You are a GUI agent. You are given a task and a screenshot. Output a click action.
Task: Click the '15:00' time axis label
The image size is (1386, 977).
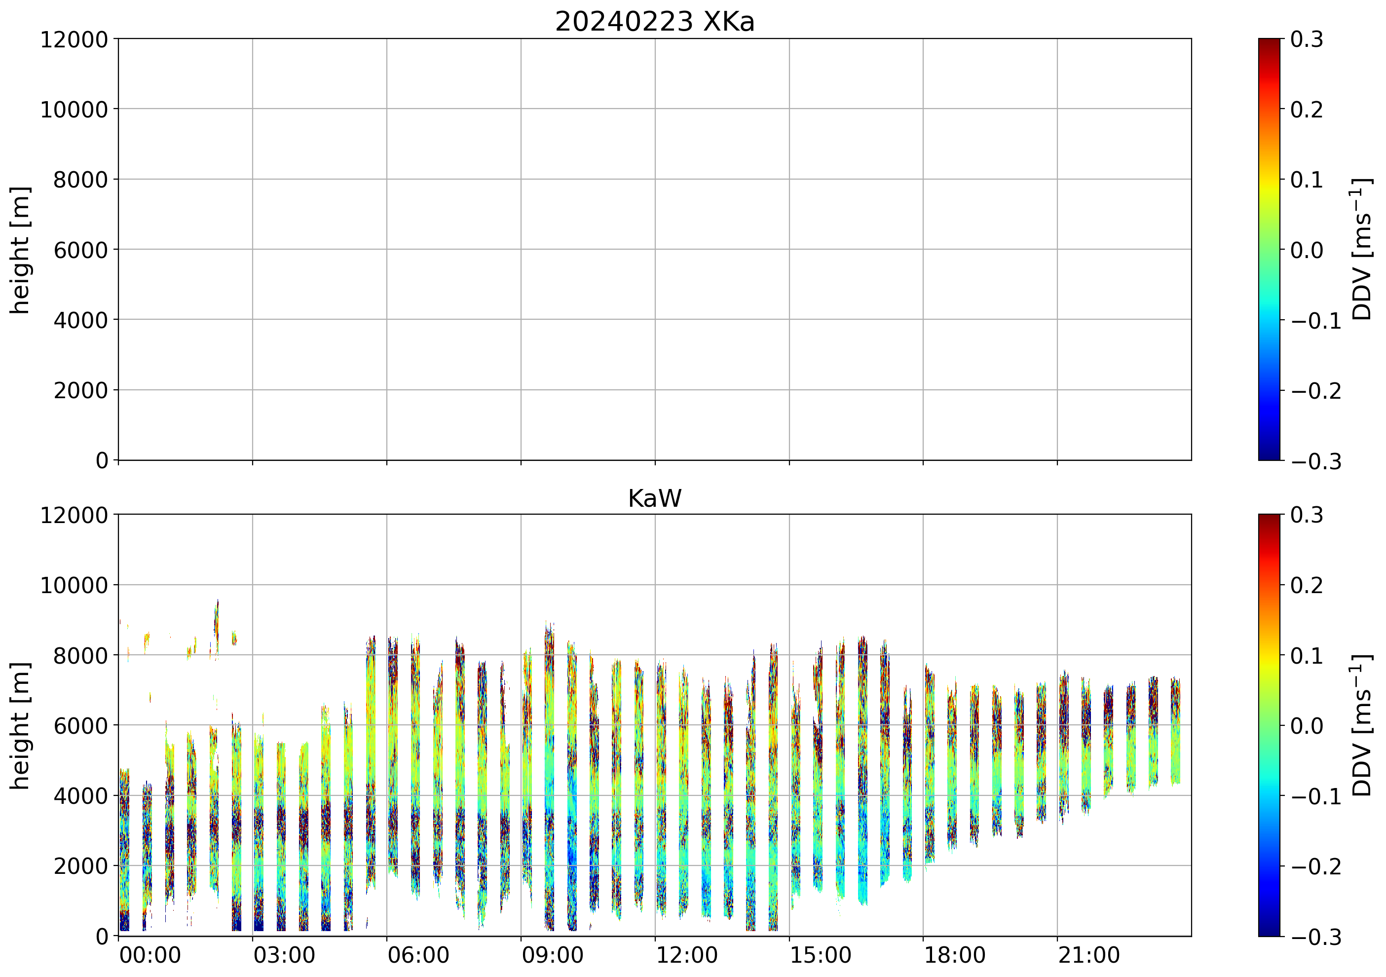[x=821, y=956]
